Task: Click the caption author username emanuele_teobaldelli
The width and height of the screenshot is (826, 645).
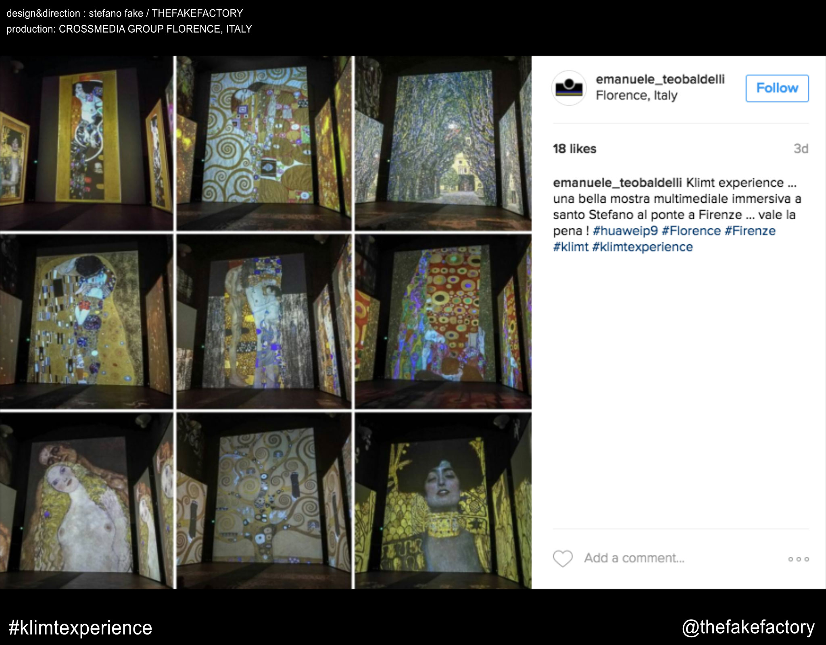Action: pyautogui.click(x=617, y=183)
